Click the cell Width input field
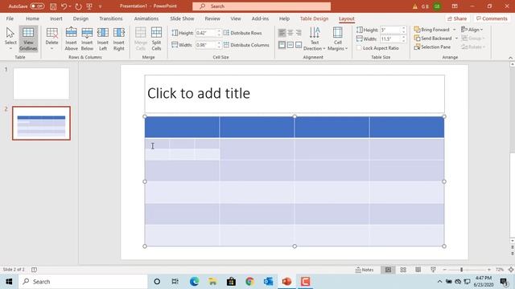 pos(206,45)
